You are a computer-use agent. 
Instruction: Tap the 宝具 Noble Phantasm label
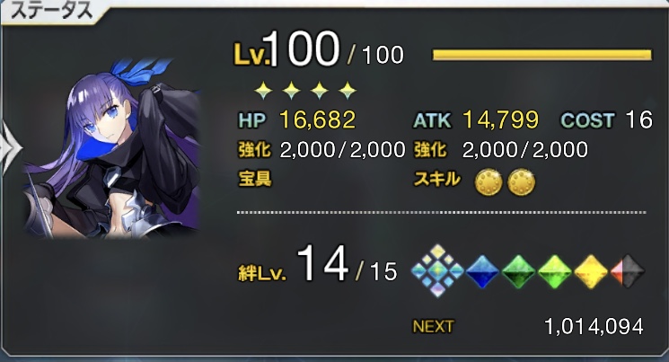coord(255,180)
